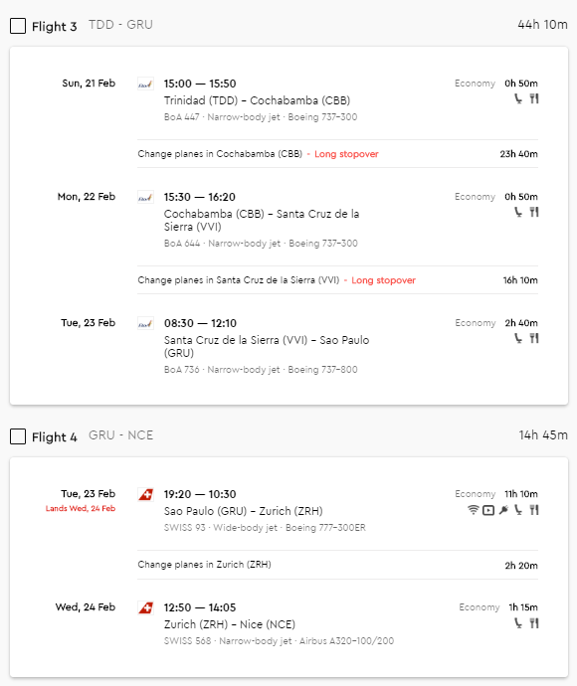Check the Flight 4 checkbox
Viewport: 577px width, 686px height.
coord(18,436)
